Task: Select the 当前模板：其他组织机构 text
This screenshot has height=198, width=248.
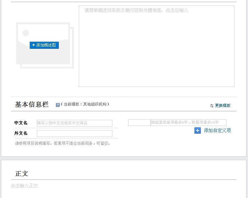Action: [85, 104]
